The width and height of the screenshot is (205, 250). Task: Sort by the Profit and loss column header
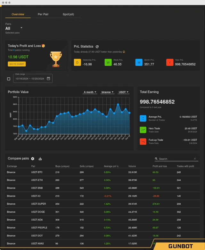tap(160, 166)
